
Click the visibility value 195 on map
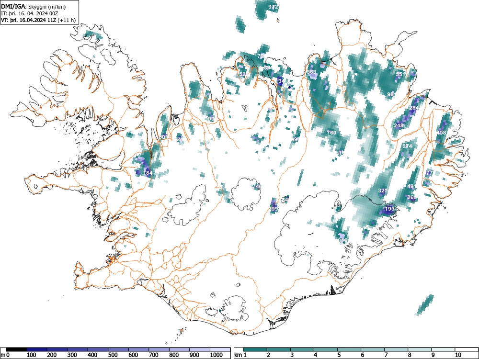pyautogui.click(x=389, y=209)
